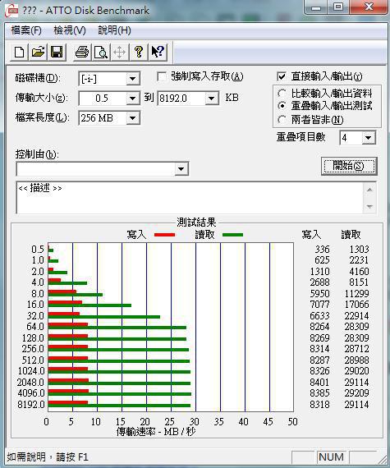
Task: Click the New document toolbar icon
Action: [20, 52]
